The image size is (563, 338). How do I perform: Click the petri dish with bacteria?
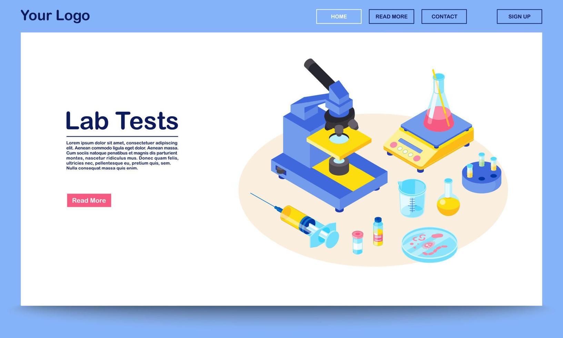429,245
